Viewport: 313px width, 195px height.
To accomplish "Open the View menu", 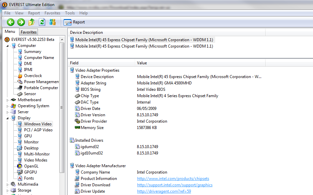I will click(19, 13).
